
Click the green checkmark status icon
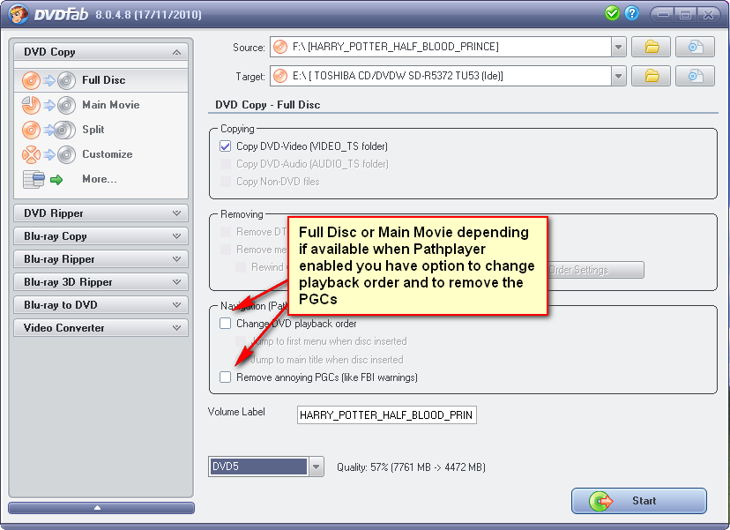pos(612,13)
